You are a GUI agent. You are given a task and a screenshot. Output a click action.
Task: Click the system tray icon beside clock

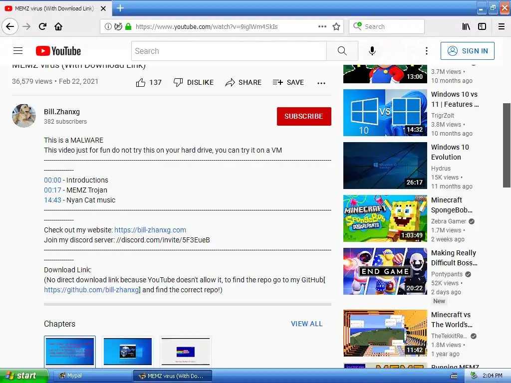474,376
